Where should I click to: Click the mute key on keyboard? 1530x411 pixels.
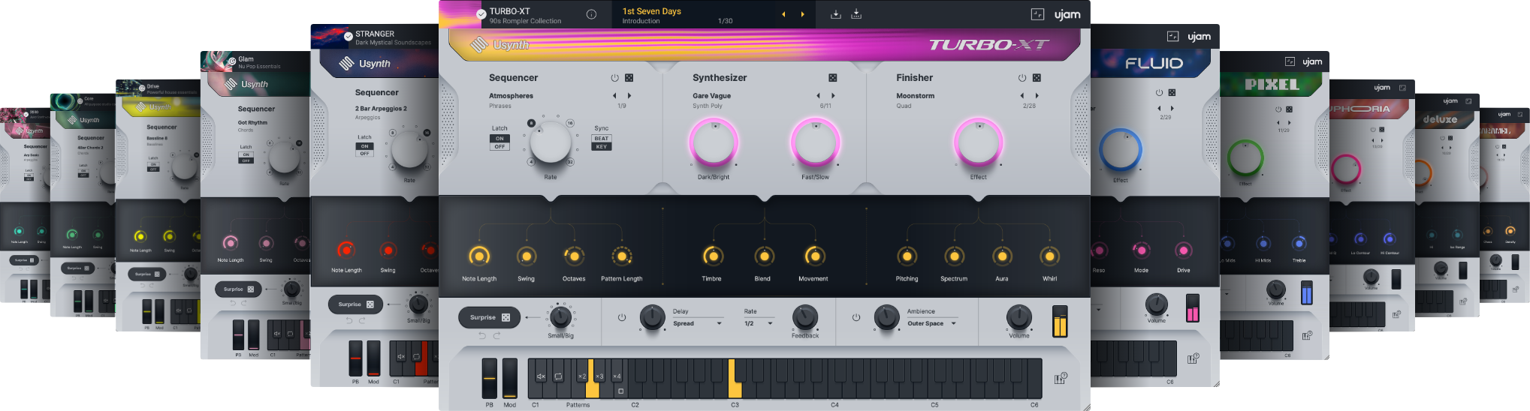click(541, 376)
